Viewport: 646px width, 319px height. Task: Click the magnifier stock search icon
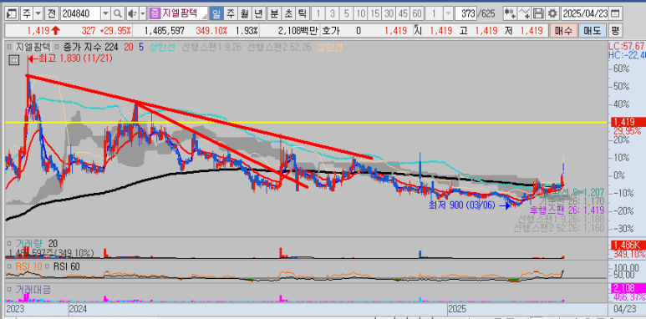[x=118, y=13]
